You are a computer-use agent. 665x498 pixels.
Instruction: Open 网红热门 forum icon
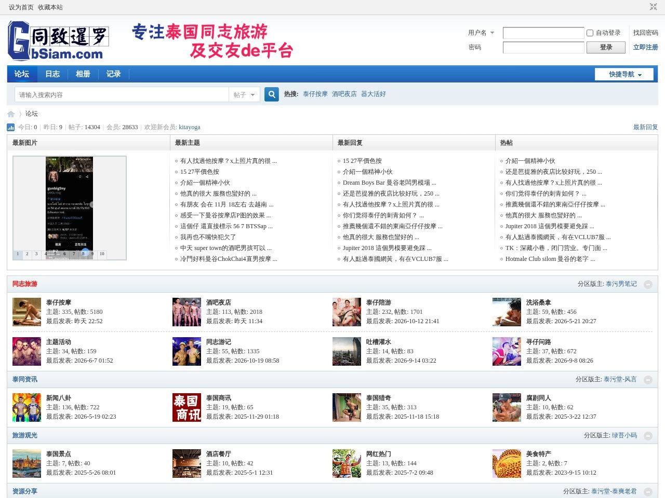(x=347, y=463)
